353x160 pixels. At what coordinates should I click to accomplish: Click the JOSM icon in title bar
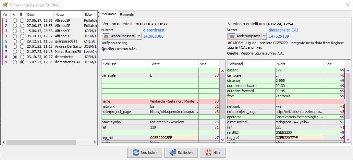click(5, 5)
